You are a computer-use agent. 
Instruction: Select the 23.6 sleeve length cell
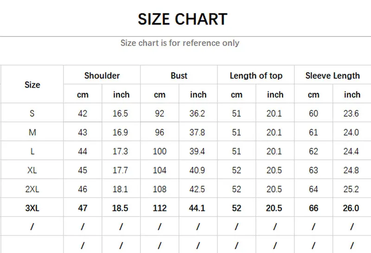click(x=351, y=114)
